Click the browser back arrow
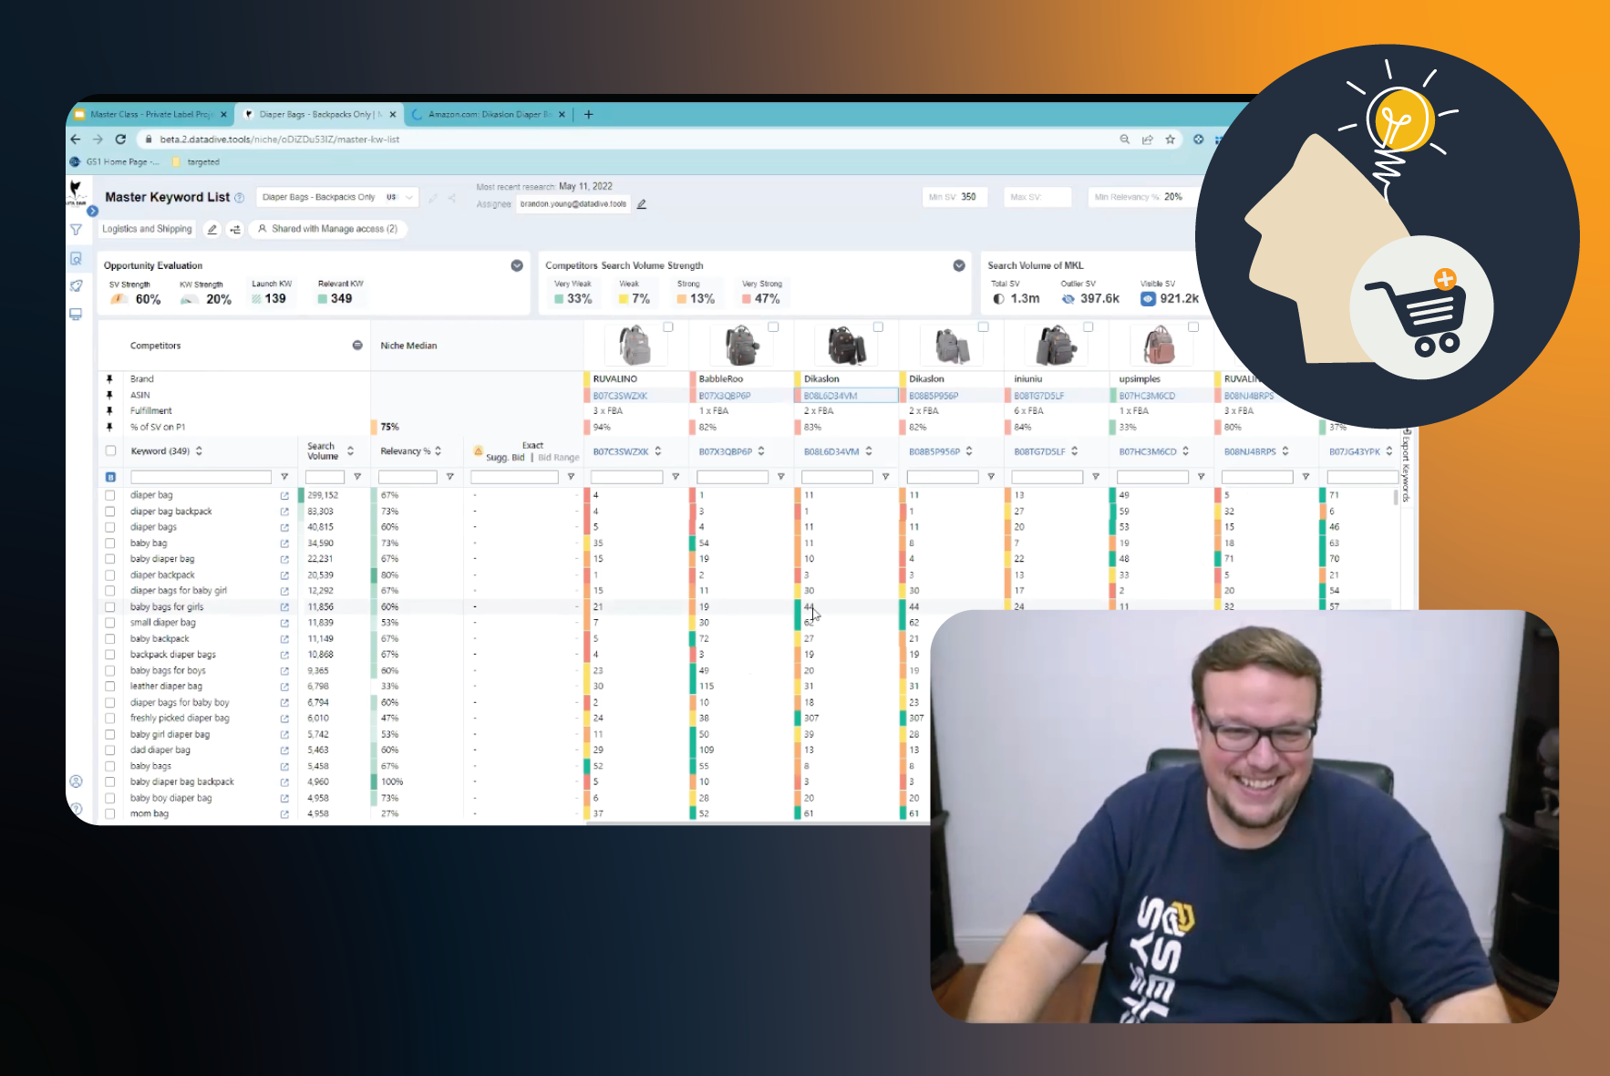 tap(76, 140)
